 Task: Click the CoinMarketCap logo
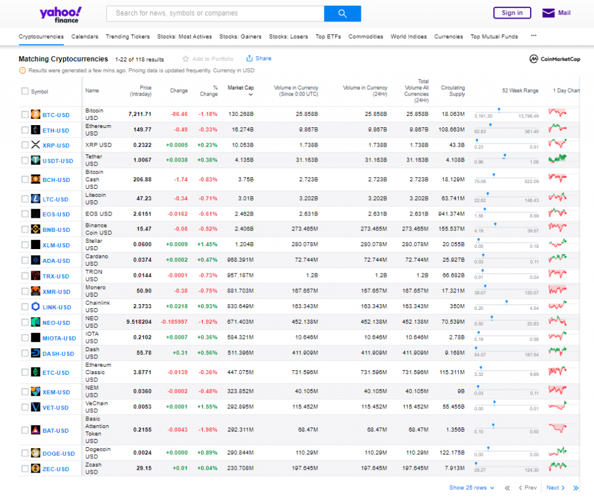click(555, 59)
